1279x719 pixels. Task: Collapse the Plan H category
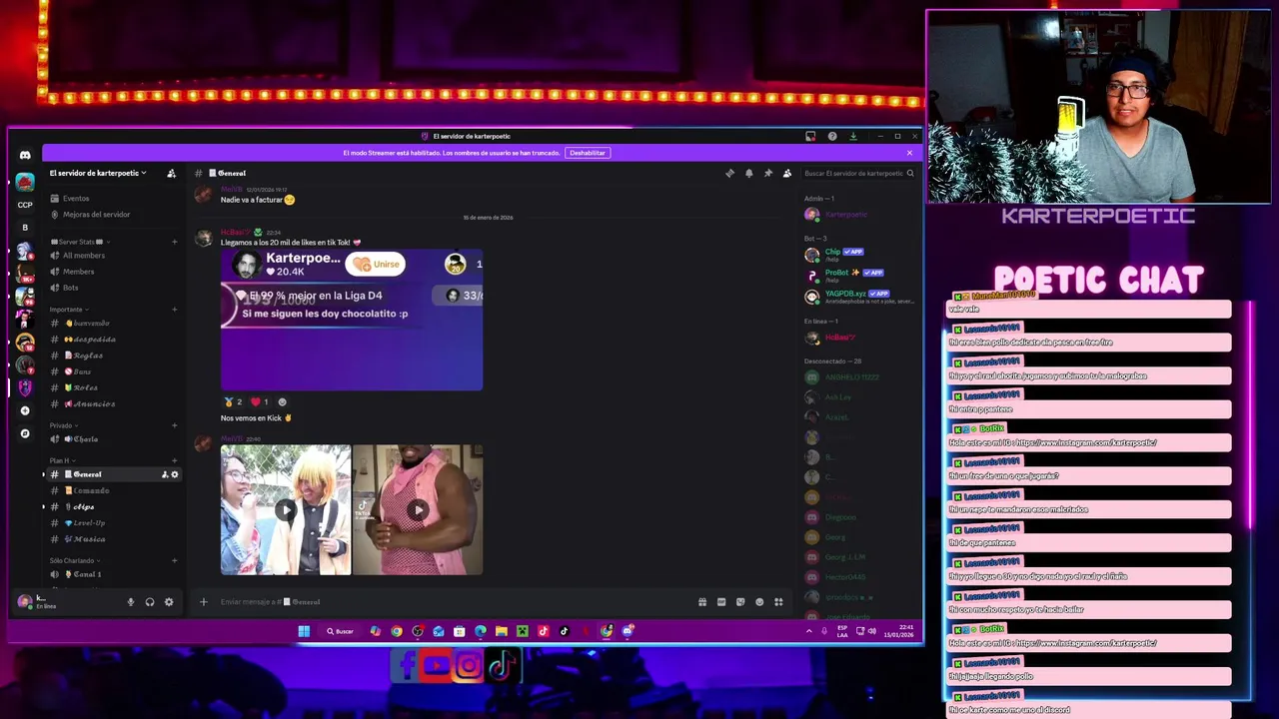(63, 460)
